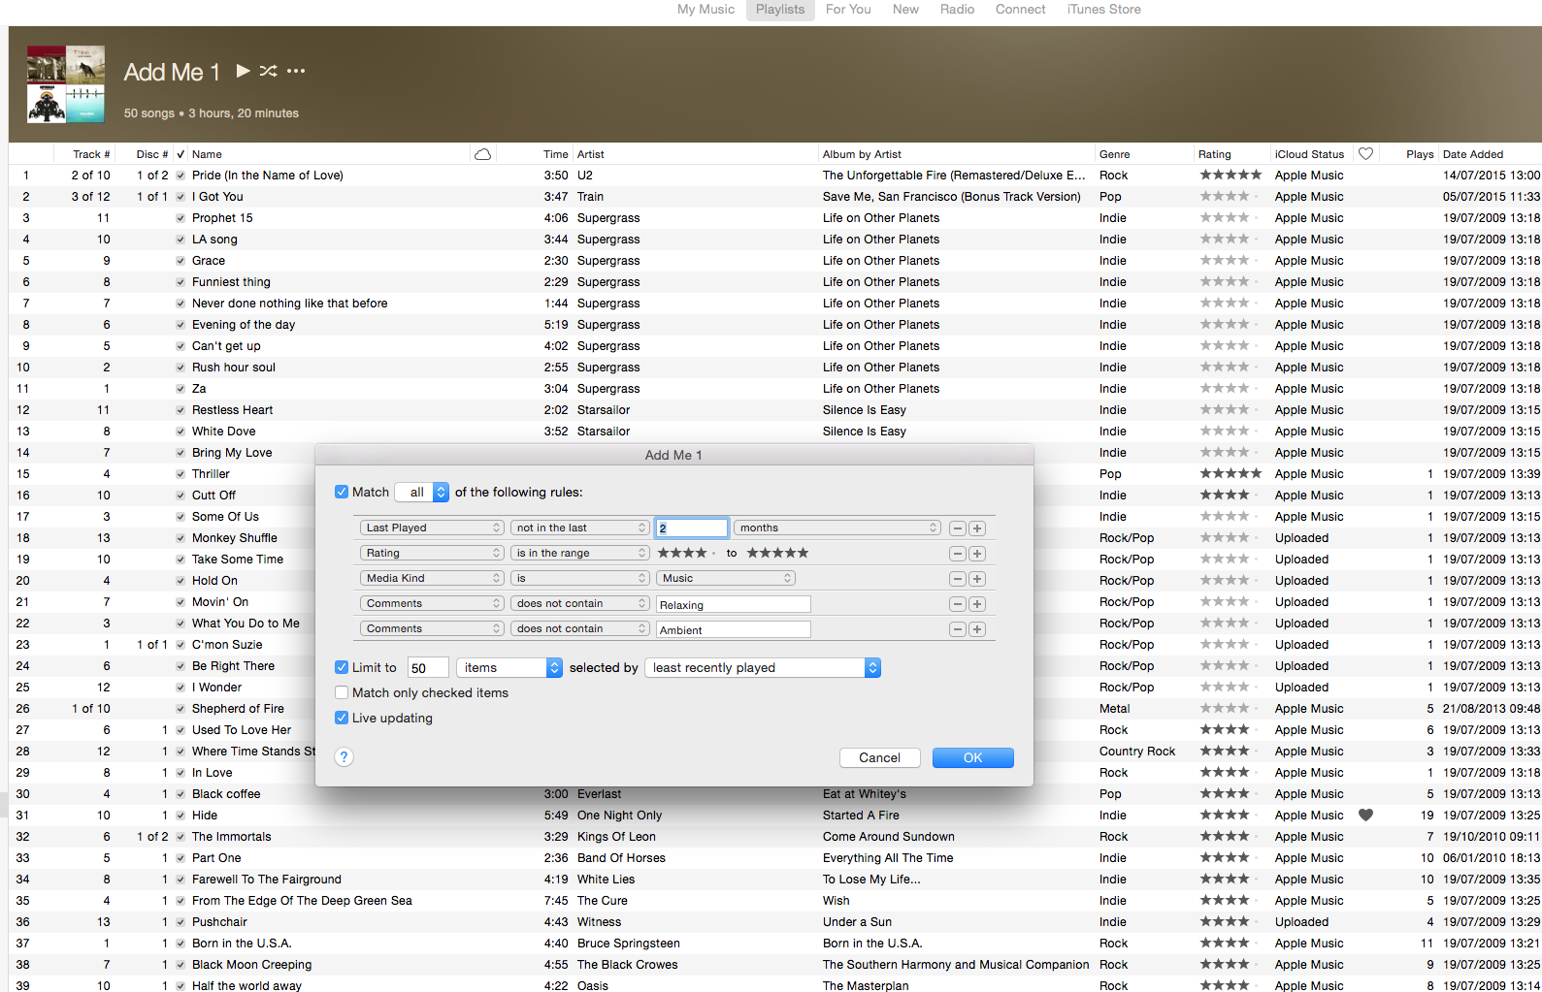Open the smart playlist help button
This screenshot has width=1542, height=992.
(344, 757)
